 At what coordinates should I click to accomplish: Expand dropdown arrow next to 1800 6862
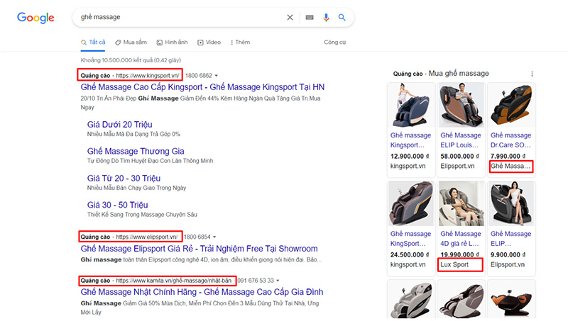point(217,76)
